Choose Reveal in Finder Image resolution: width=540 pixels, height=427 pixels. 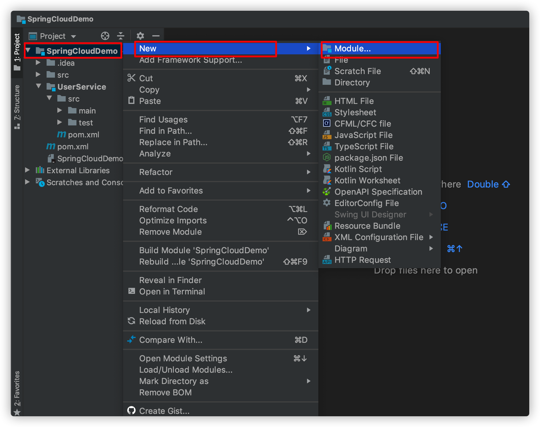(x=221, y=280)
